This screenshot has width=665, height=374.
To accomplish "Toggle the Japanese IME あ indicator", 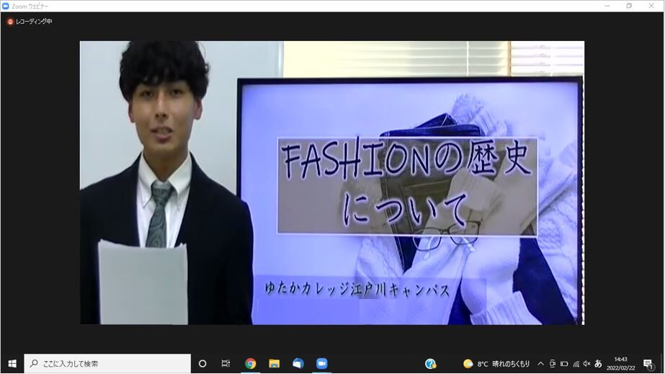I will tap(598, 363).
